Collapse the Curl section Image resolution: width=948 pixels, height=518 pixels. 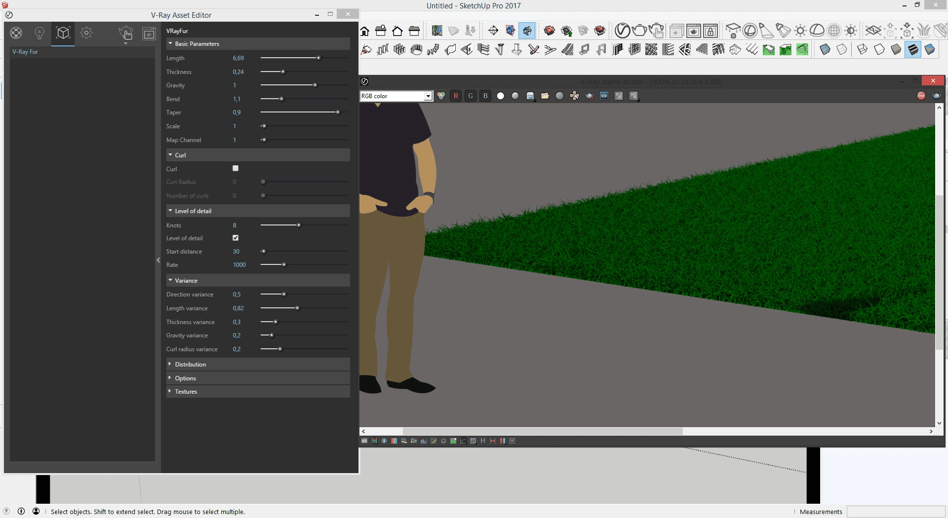click(258, 155)
